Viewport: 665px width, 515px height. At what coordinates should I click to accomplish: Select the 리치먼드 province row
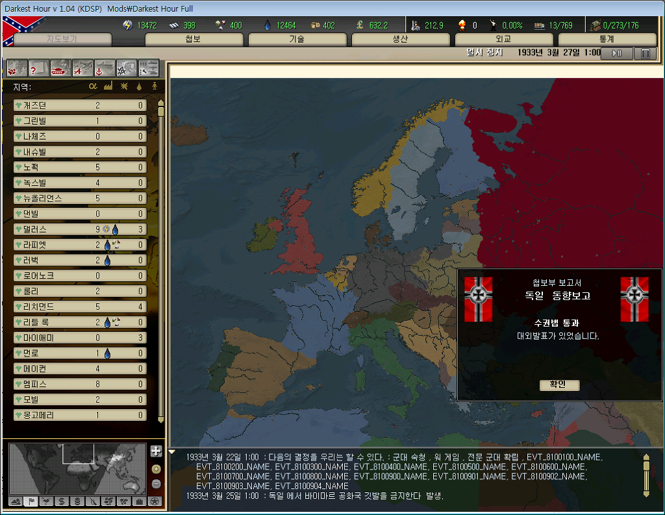pos(80,307)
